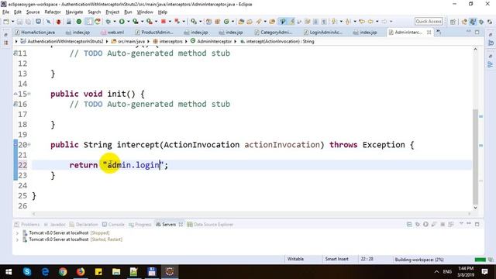Click the Debug perspective gear icon
This screenshot has width=496, height=279.
tap(481, 22)
